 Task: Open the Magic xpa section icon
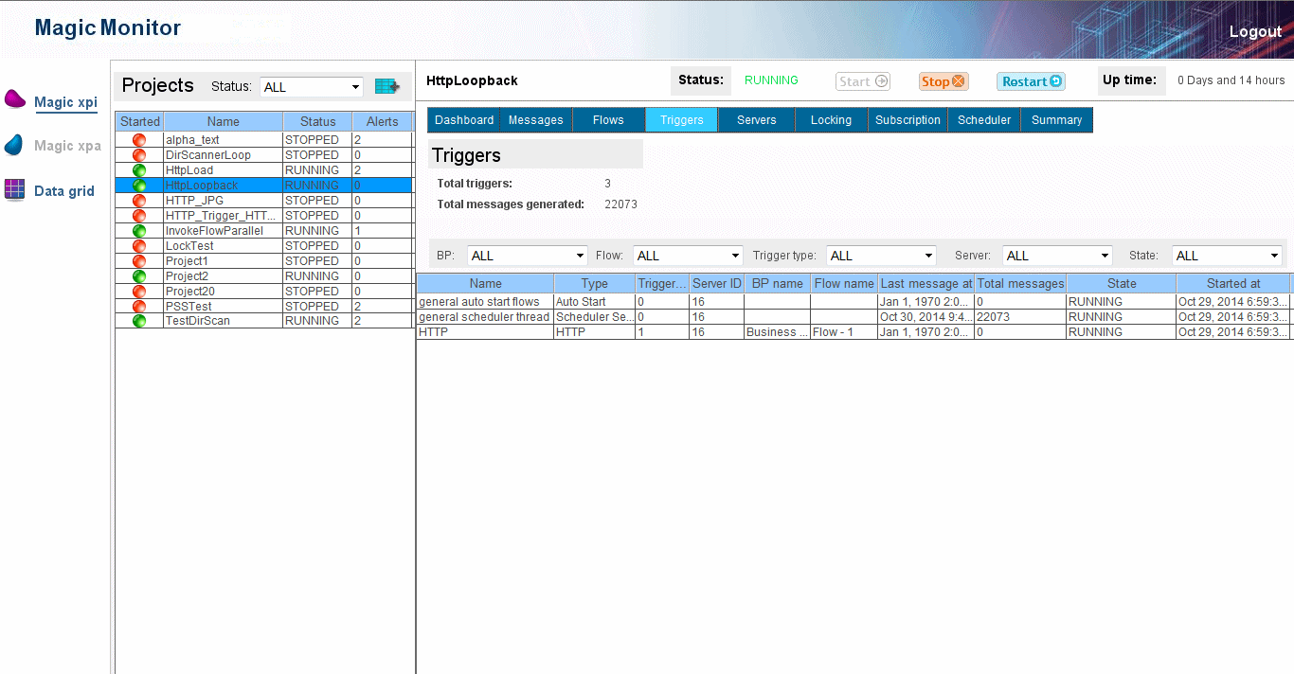click(x=14, y=145)
